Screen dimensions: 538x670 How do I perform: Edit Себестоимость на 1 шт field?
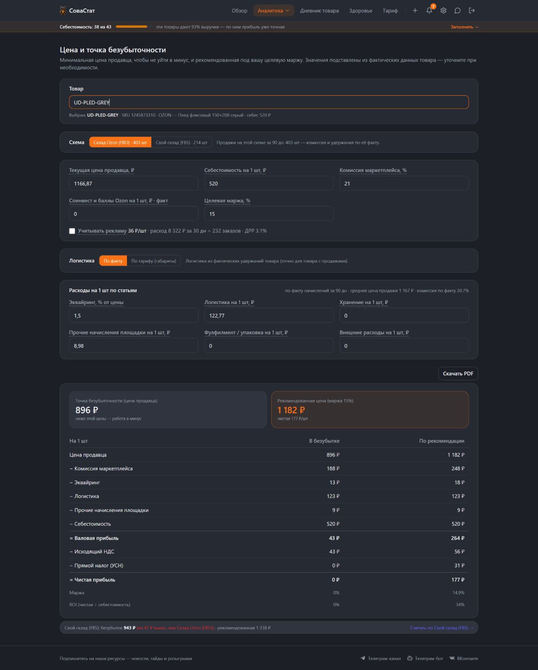[x=269, y=183]
